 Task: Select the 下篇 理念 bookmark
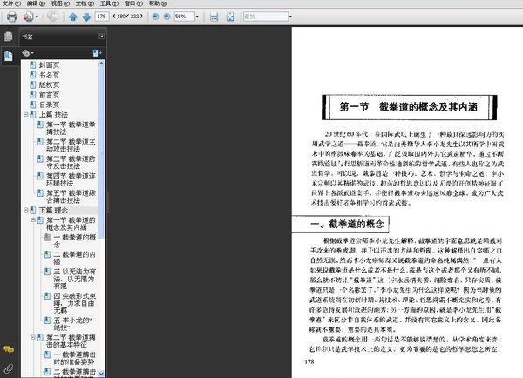[x=53, y=210]
